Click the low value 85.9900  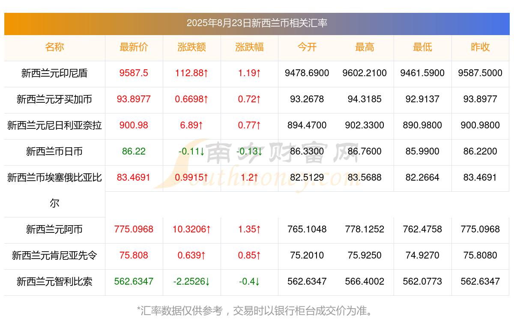click(x=422, y=152)
